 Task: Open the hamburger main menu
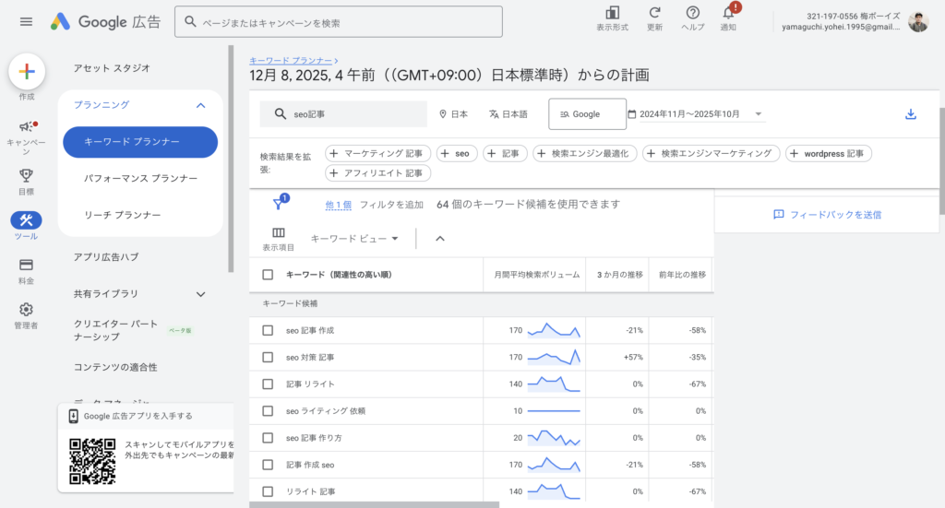(26, 21)
